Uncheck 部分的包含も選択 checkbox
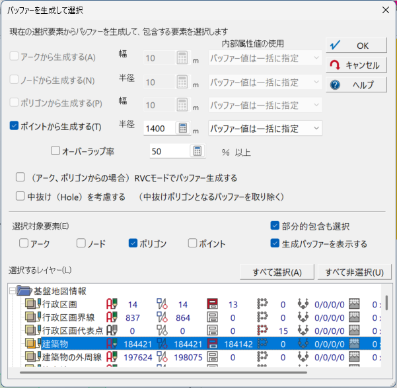Screen dimensions: 397x388 click(x=275, y=226)
